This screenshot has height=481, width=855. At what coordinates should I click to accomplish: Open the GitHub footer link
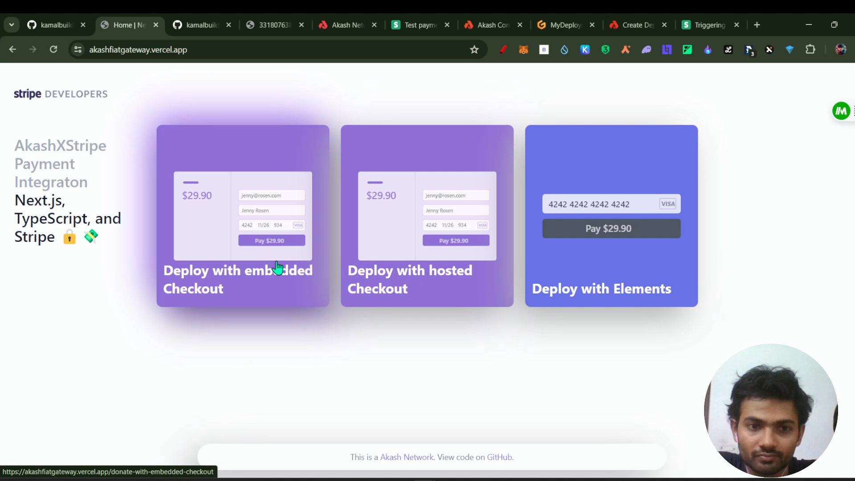499,457
